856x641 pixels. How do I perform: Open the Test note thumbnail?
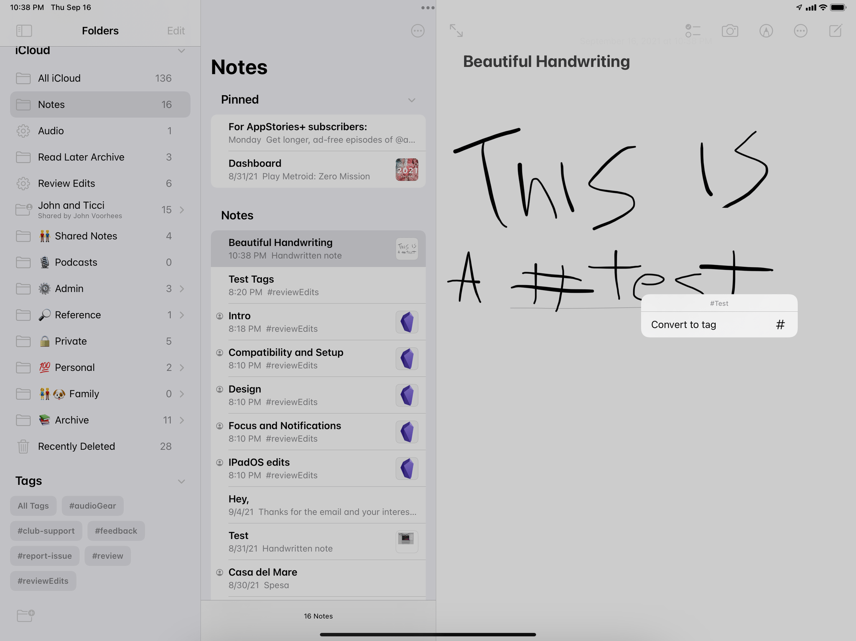407,542
